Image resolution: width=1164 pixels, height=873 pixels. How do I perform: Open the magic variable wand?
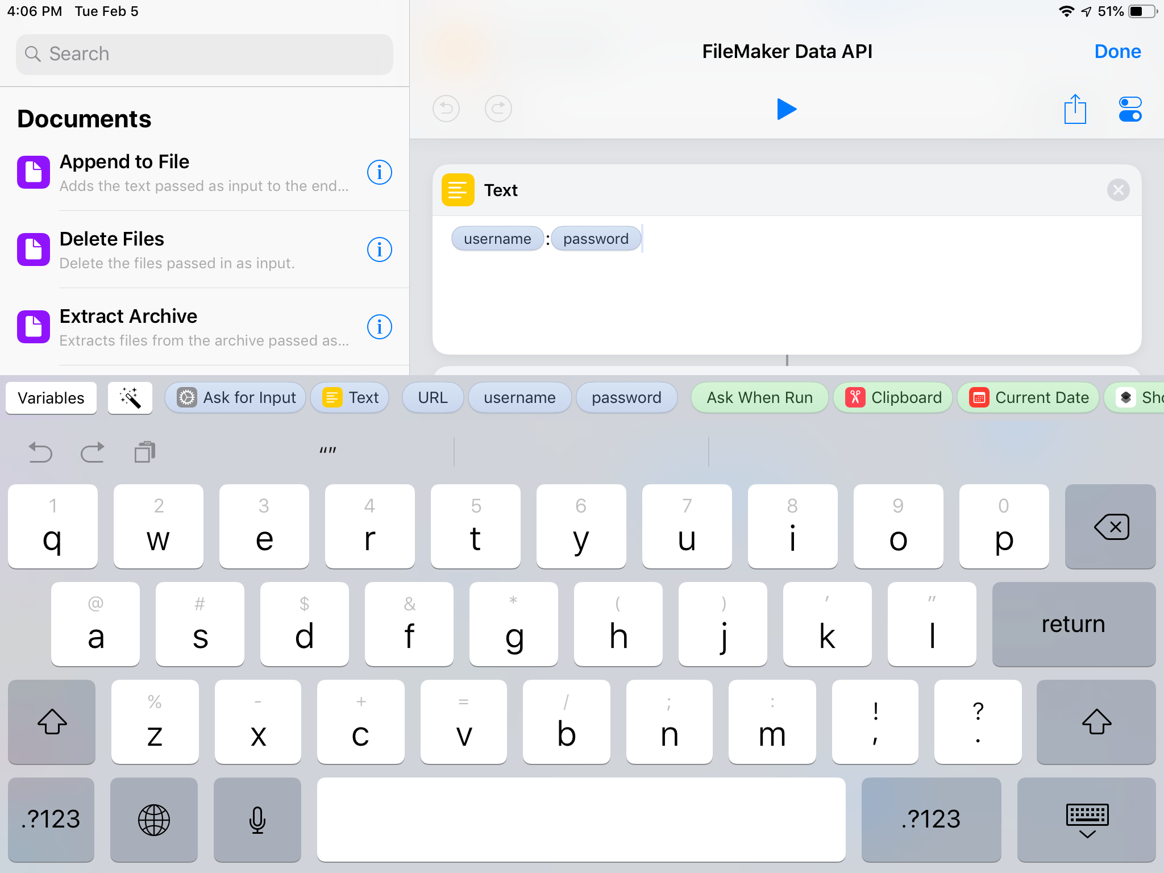tap(130, 398)
